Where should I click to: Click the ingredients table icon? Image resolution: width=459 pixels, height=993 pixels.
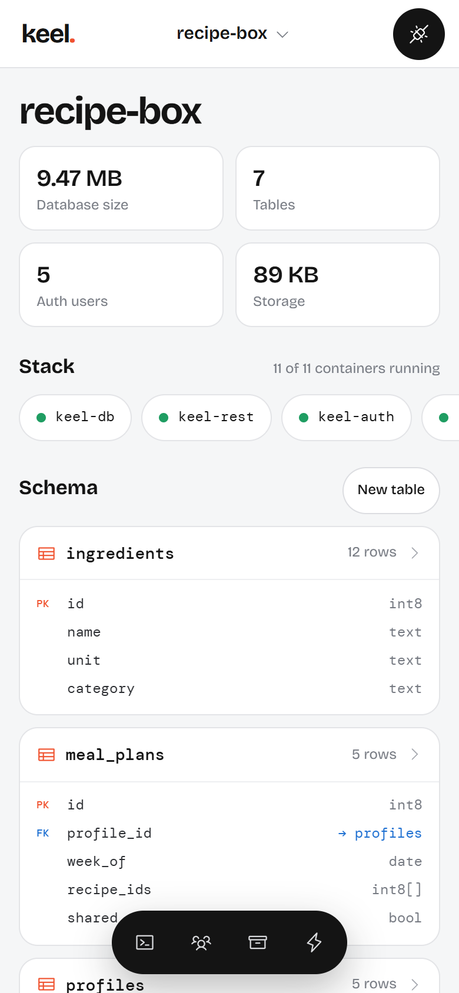(46, 554)
